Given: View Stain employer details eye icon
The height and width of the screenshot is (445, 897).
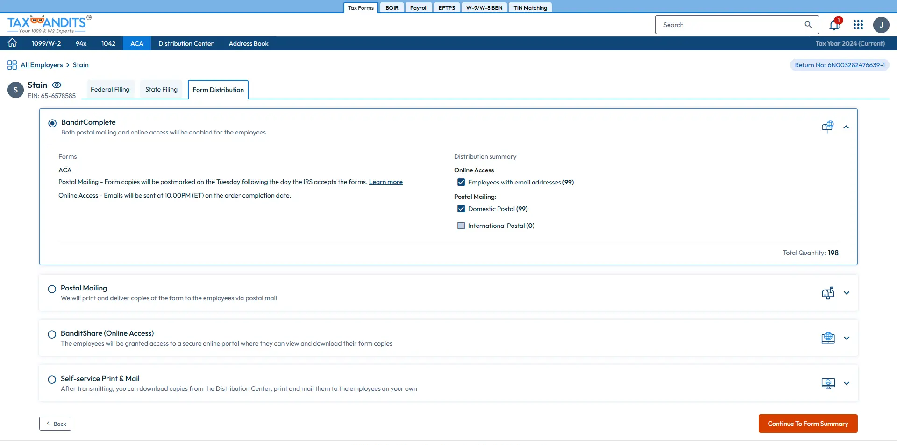Looking at the screenshot, I should [x=57, y=85].
